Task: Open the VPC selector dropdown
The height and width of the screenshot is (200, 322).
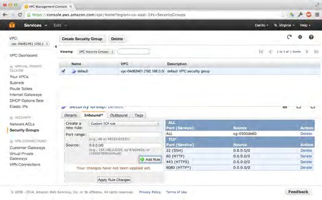Action: click(29, 44)
